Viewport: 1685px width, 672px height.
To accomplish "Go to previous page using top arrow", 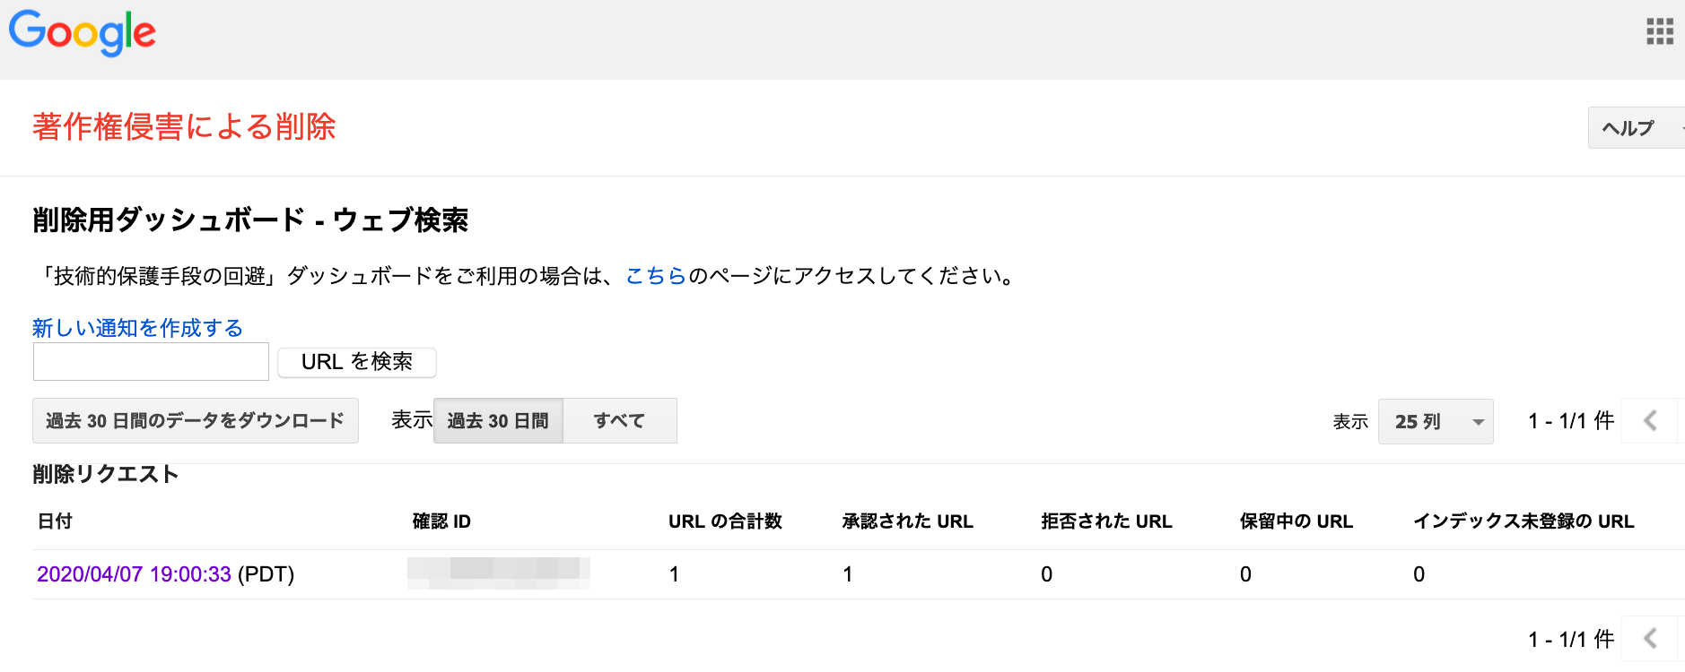I will pos(1650,421).
